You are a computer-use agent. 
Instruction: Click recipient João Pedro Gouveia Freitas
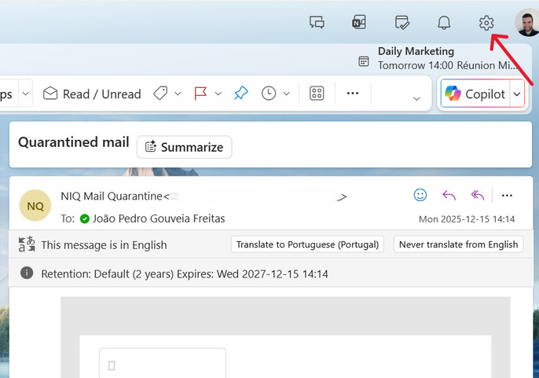click(x=159, y=218)
